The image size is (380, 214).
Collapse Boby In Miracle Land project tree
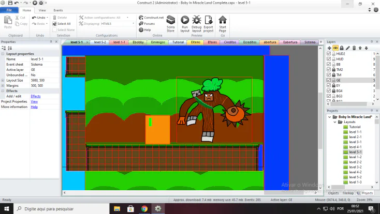(329, 117)
